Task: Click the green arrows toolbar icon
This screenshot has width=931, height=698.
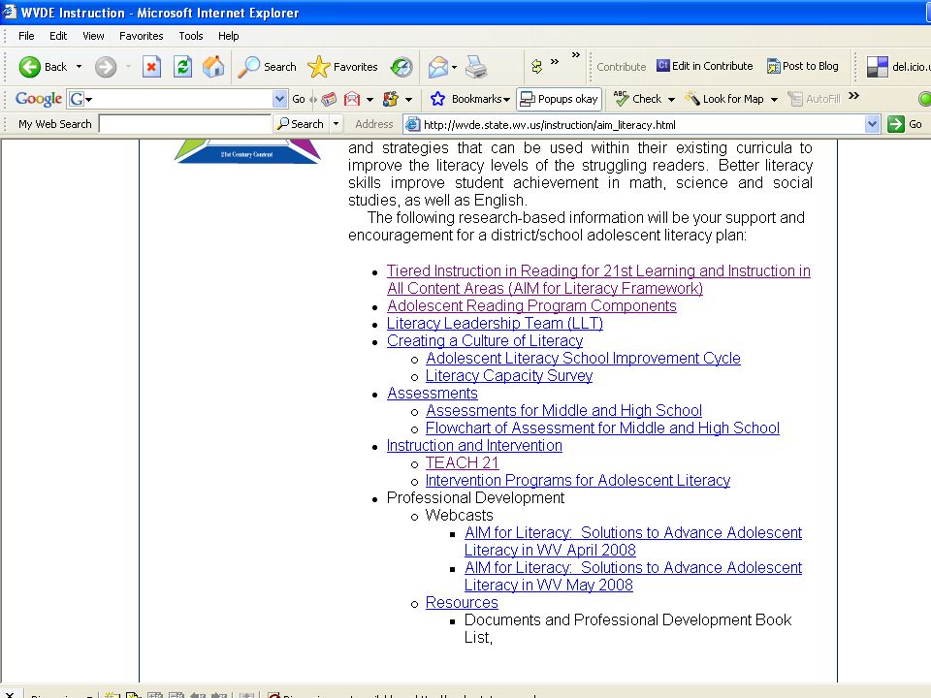Action: [536, 67]
